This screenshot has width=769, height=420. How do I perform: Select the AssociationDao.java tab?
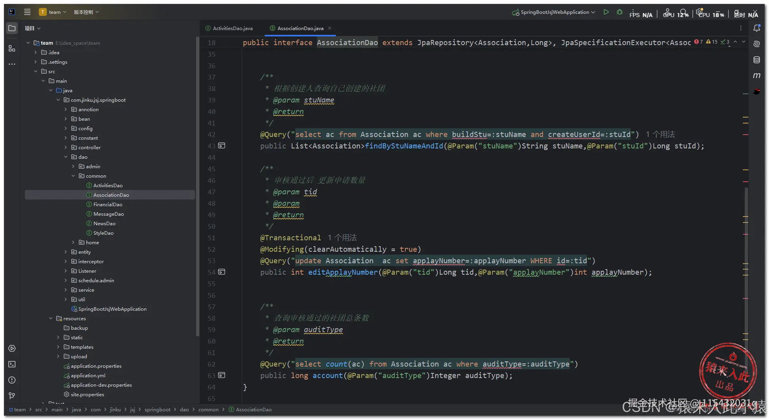pyautogui.click(x=300, y=28)
